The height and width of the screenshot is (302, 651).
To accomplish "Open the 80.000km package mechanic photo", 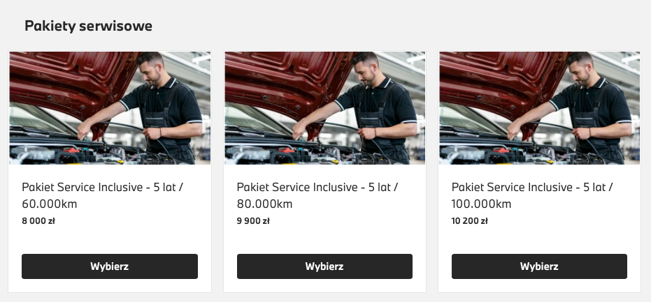I will coord(324,108).
